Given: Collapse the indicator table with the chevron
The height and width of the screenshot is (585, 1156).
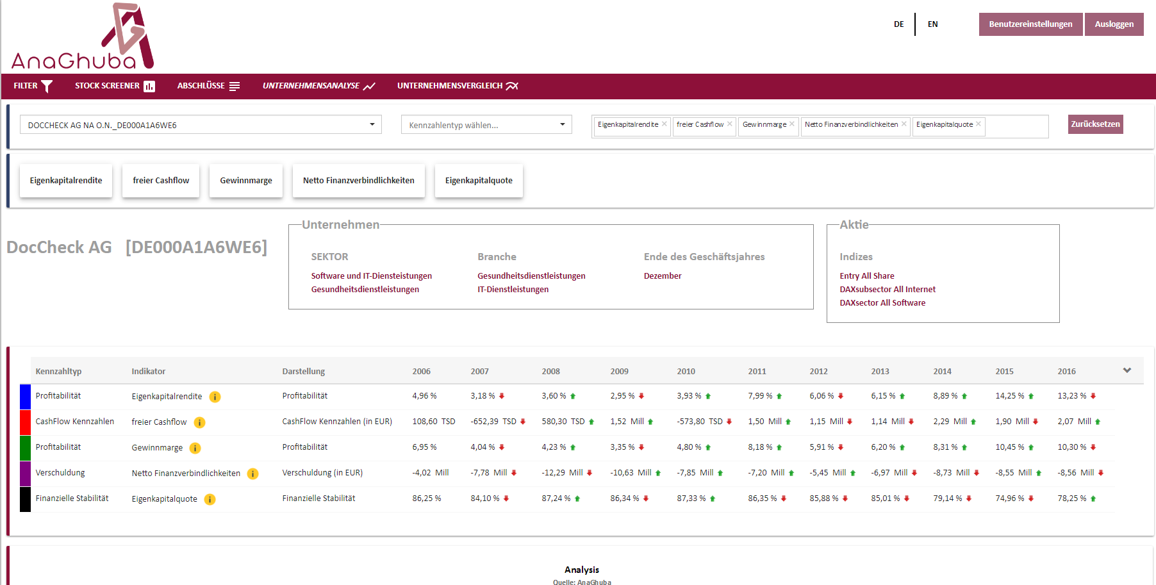Looking at the screenshot, I should pos(1126,370).
